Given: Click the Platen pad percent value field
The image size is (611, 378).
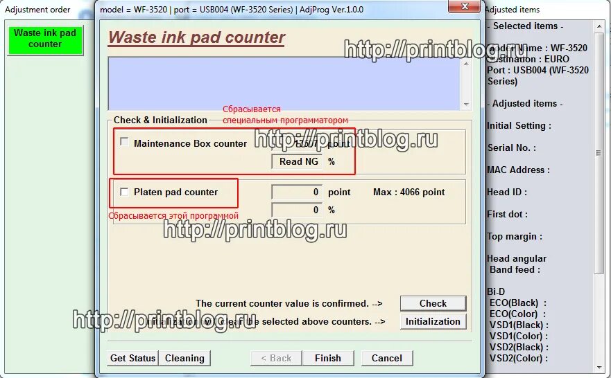Looking at the screenshot, I should pos(297,210).
